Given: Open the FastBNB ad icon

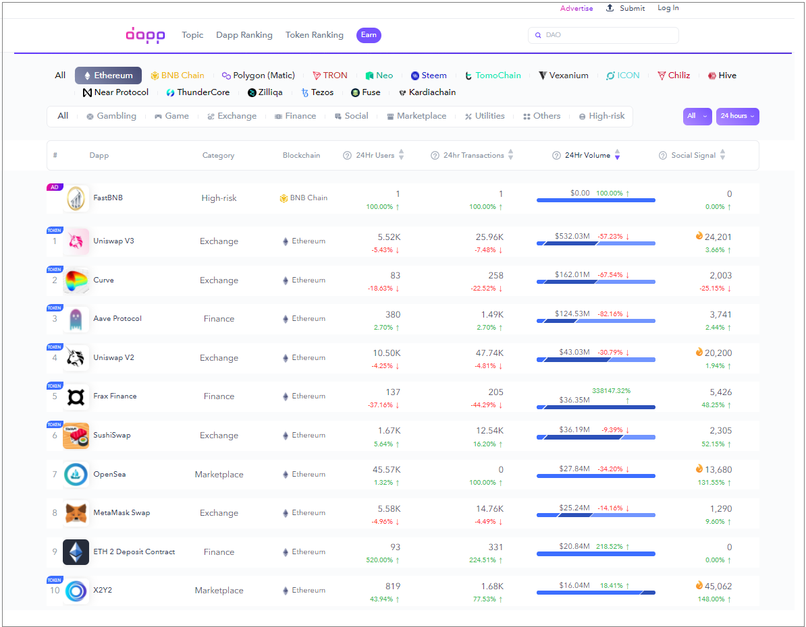Looking at the screenshot, I should [x=76, y=198].
